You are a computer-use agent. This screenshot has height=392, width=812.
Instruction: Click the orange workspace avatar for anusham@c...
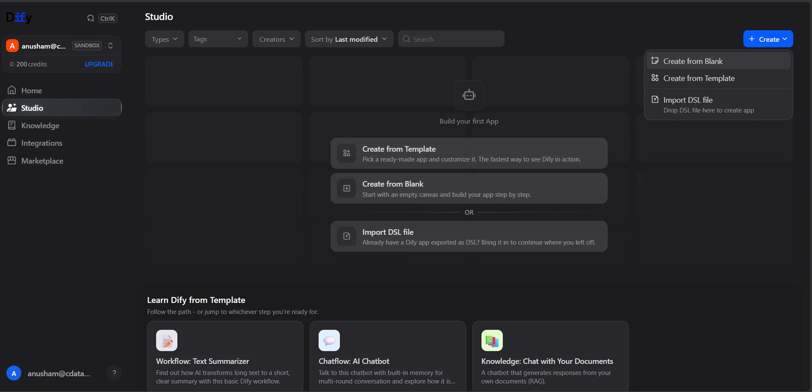pyautogui.click(x=12, y=46)
